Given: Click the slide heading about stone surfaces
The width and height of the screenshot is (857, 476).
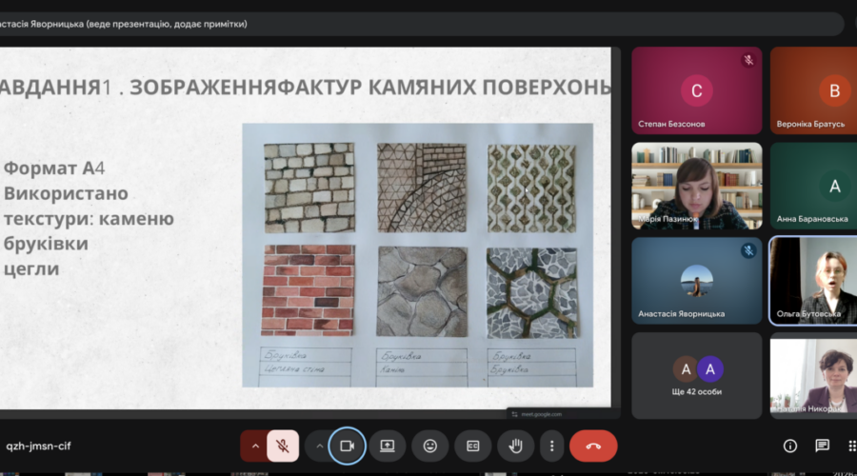Looking at the screenshot, I should (305, 87).
